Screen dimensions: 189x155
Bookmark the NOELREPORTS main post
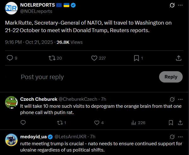click(136, 58)
